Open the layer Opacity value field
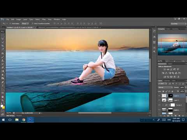Image resolution: width=187 pixels, height=140 pixels. click(x=182, y=87)
